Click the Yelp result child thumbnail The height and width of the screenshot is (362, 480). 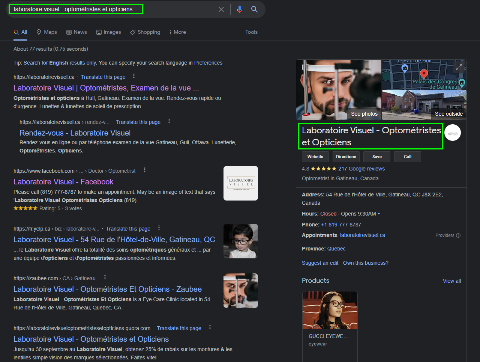tap(241, 241)
